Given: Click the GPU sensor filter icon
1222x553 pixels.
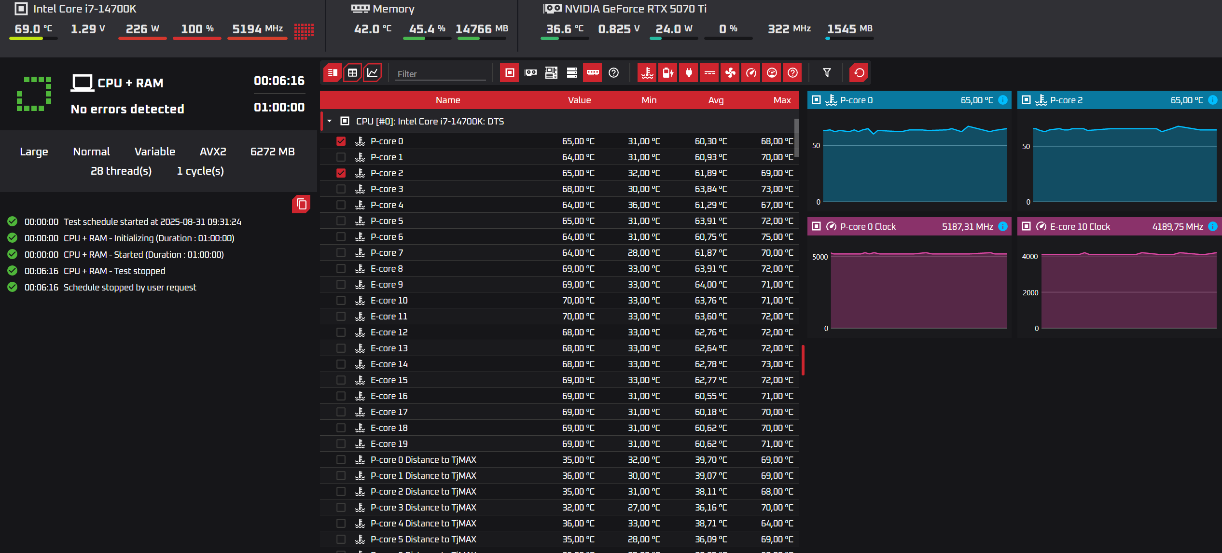Looking at the screenshot, I should 530,73.
